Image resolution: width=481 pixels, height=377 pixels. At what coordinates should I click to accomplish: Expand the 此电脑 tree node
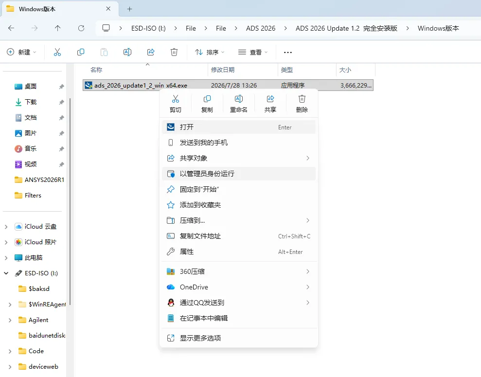tap(6, 258)
